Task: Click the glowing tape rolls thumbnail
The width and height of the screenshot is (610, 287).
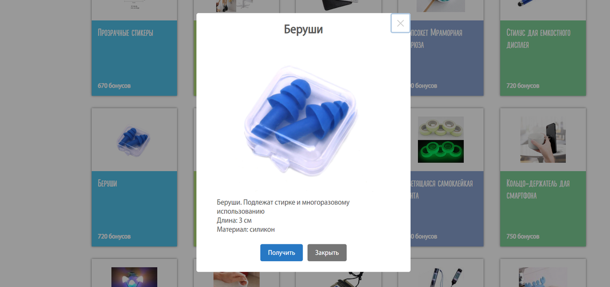Action: click(440, 140)
